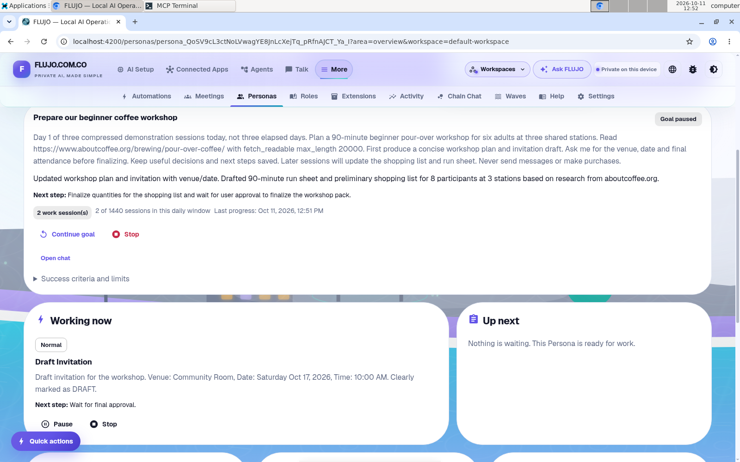
Task: Click the Quick actions button
Action: (46, 441)
